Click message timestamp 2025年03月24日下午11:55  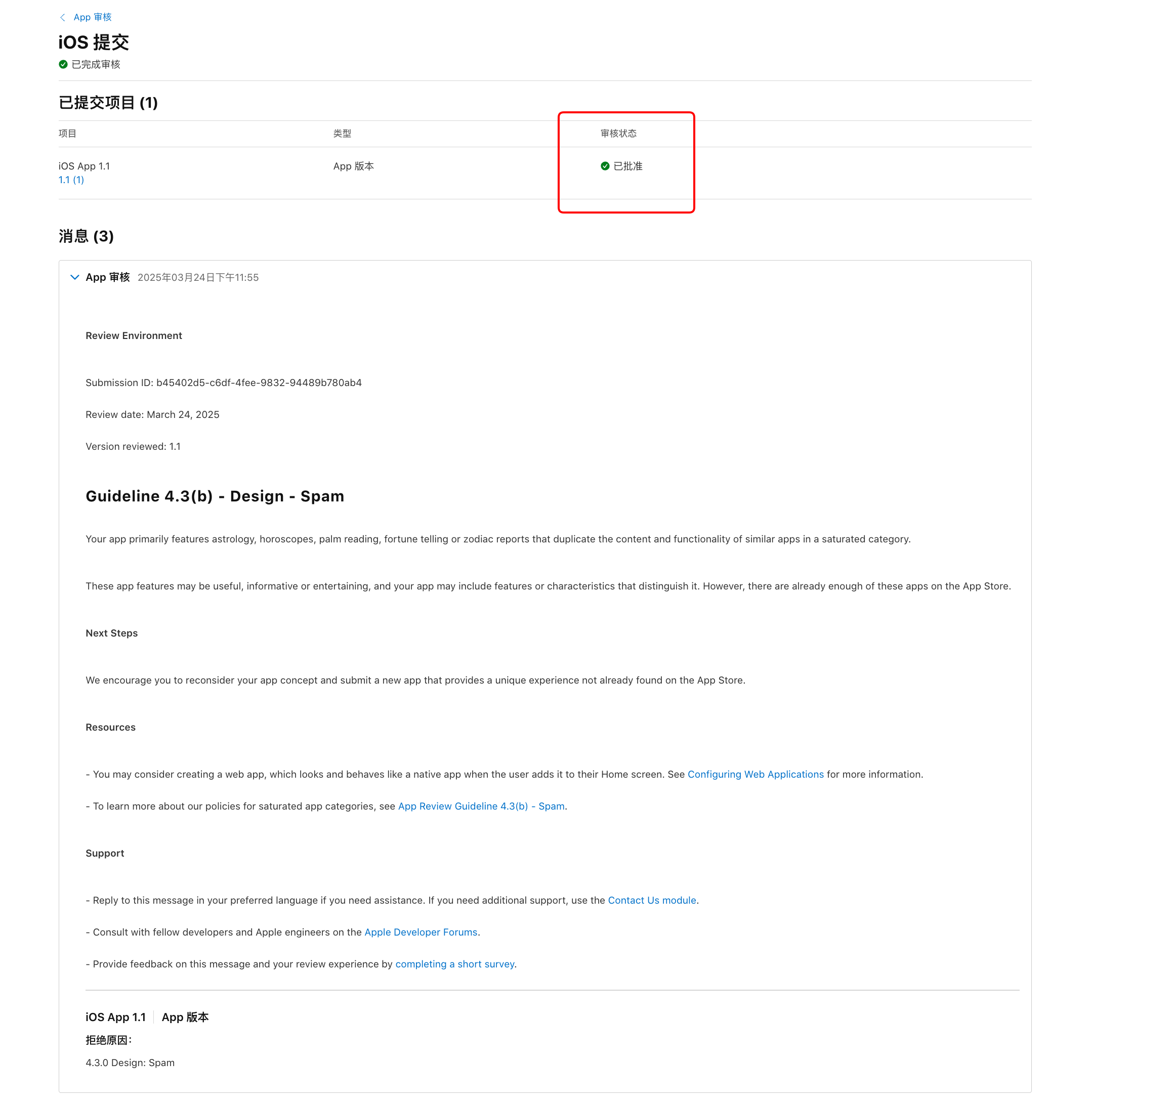(x=198, y=277)
